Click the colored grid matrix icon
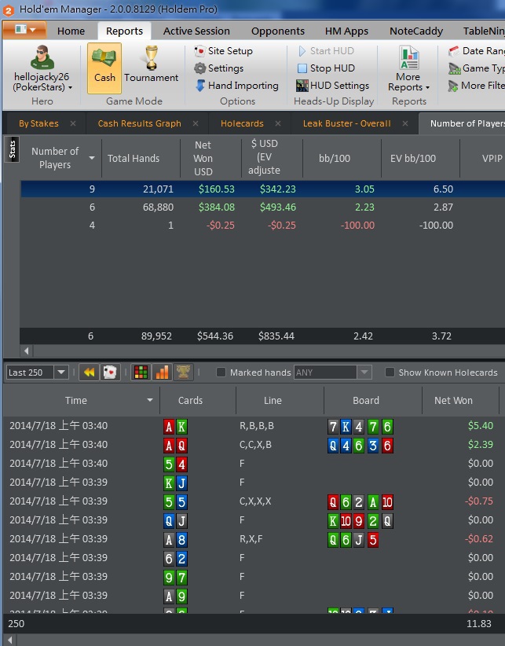Screen dimensions: 505x646 coord(141,373)
